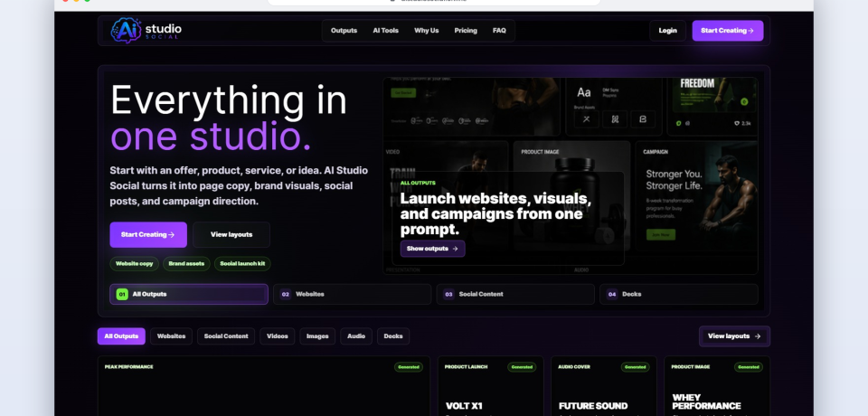Filter by Social Content chip
The height and width of the screenshot is (416, 868).
coord(226,336)
